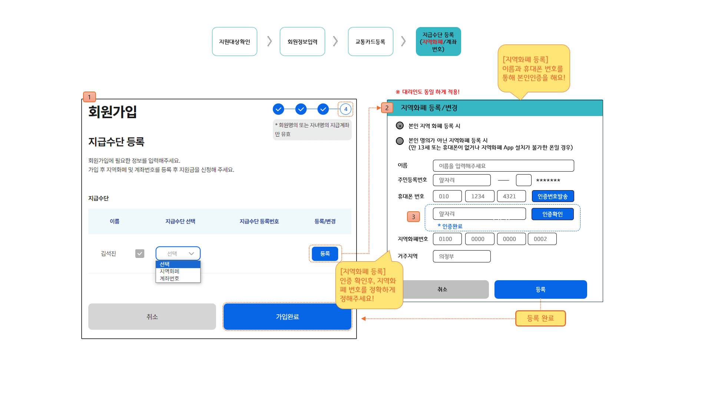This screenshot has height=404, width=718.
Task: Click the chevron arrow after 지원대상확인
Action: pos(269,41)
